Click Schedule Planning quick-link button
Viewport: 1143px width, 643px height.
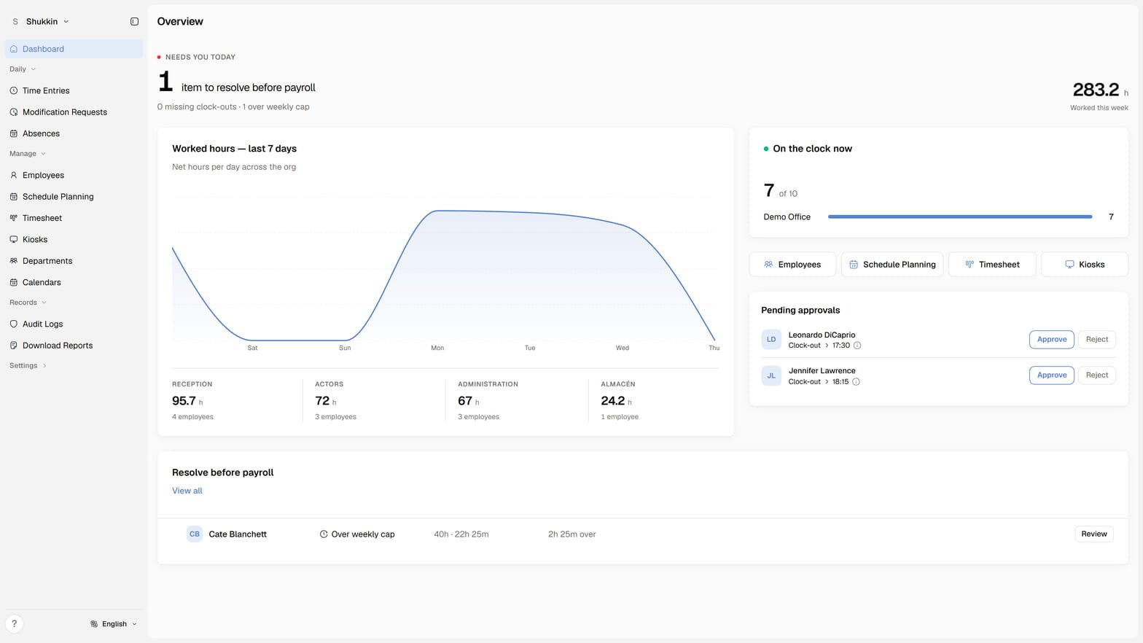[892, 265]
